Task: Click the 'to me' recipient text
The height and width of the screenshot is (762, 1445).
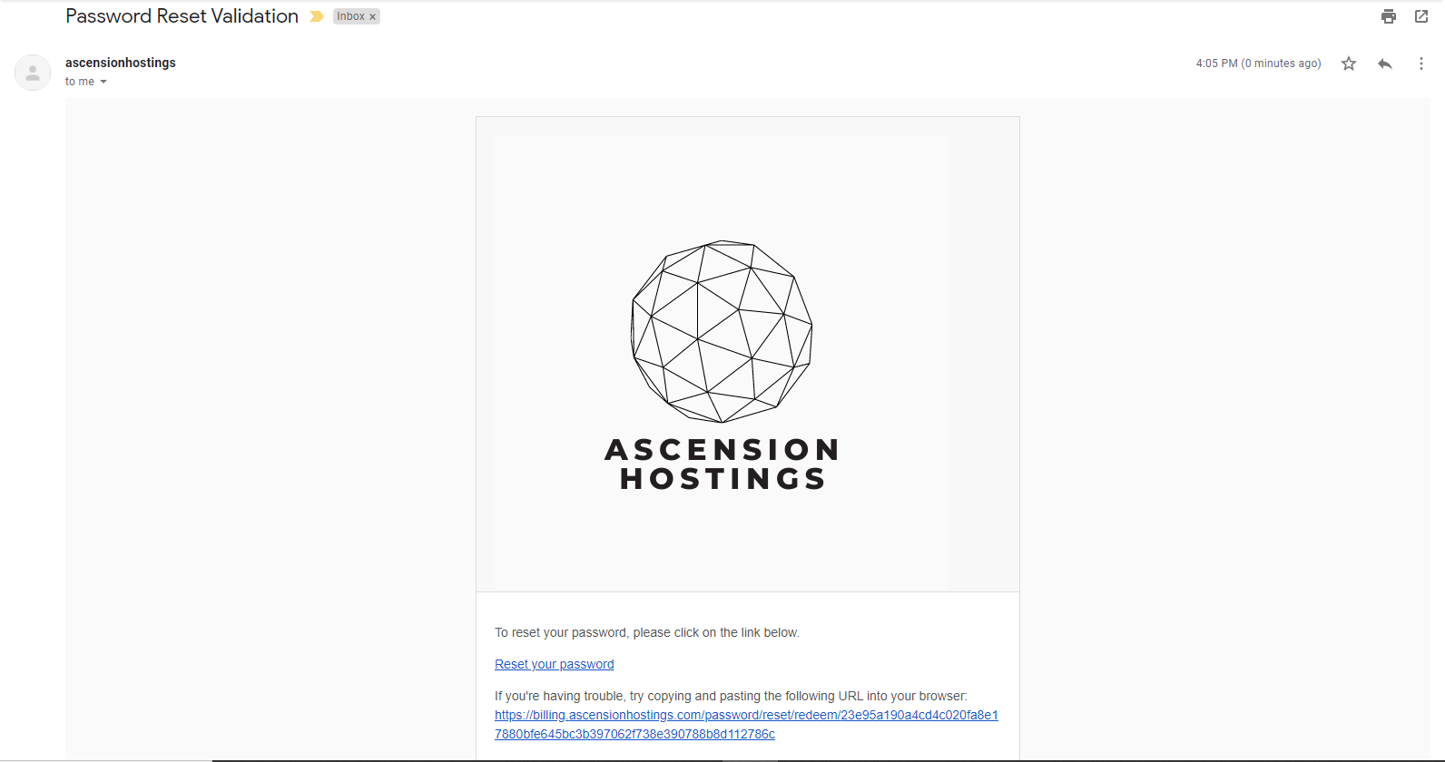Action: [79, 82]
